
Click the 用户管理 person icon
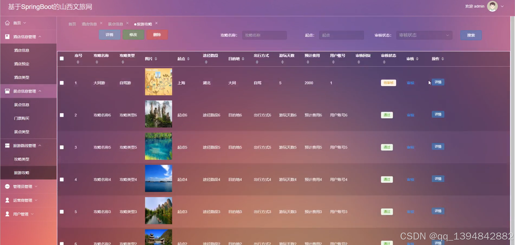(7, 214)
